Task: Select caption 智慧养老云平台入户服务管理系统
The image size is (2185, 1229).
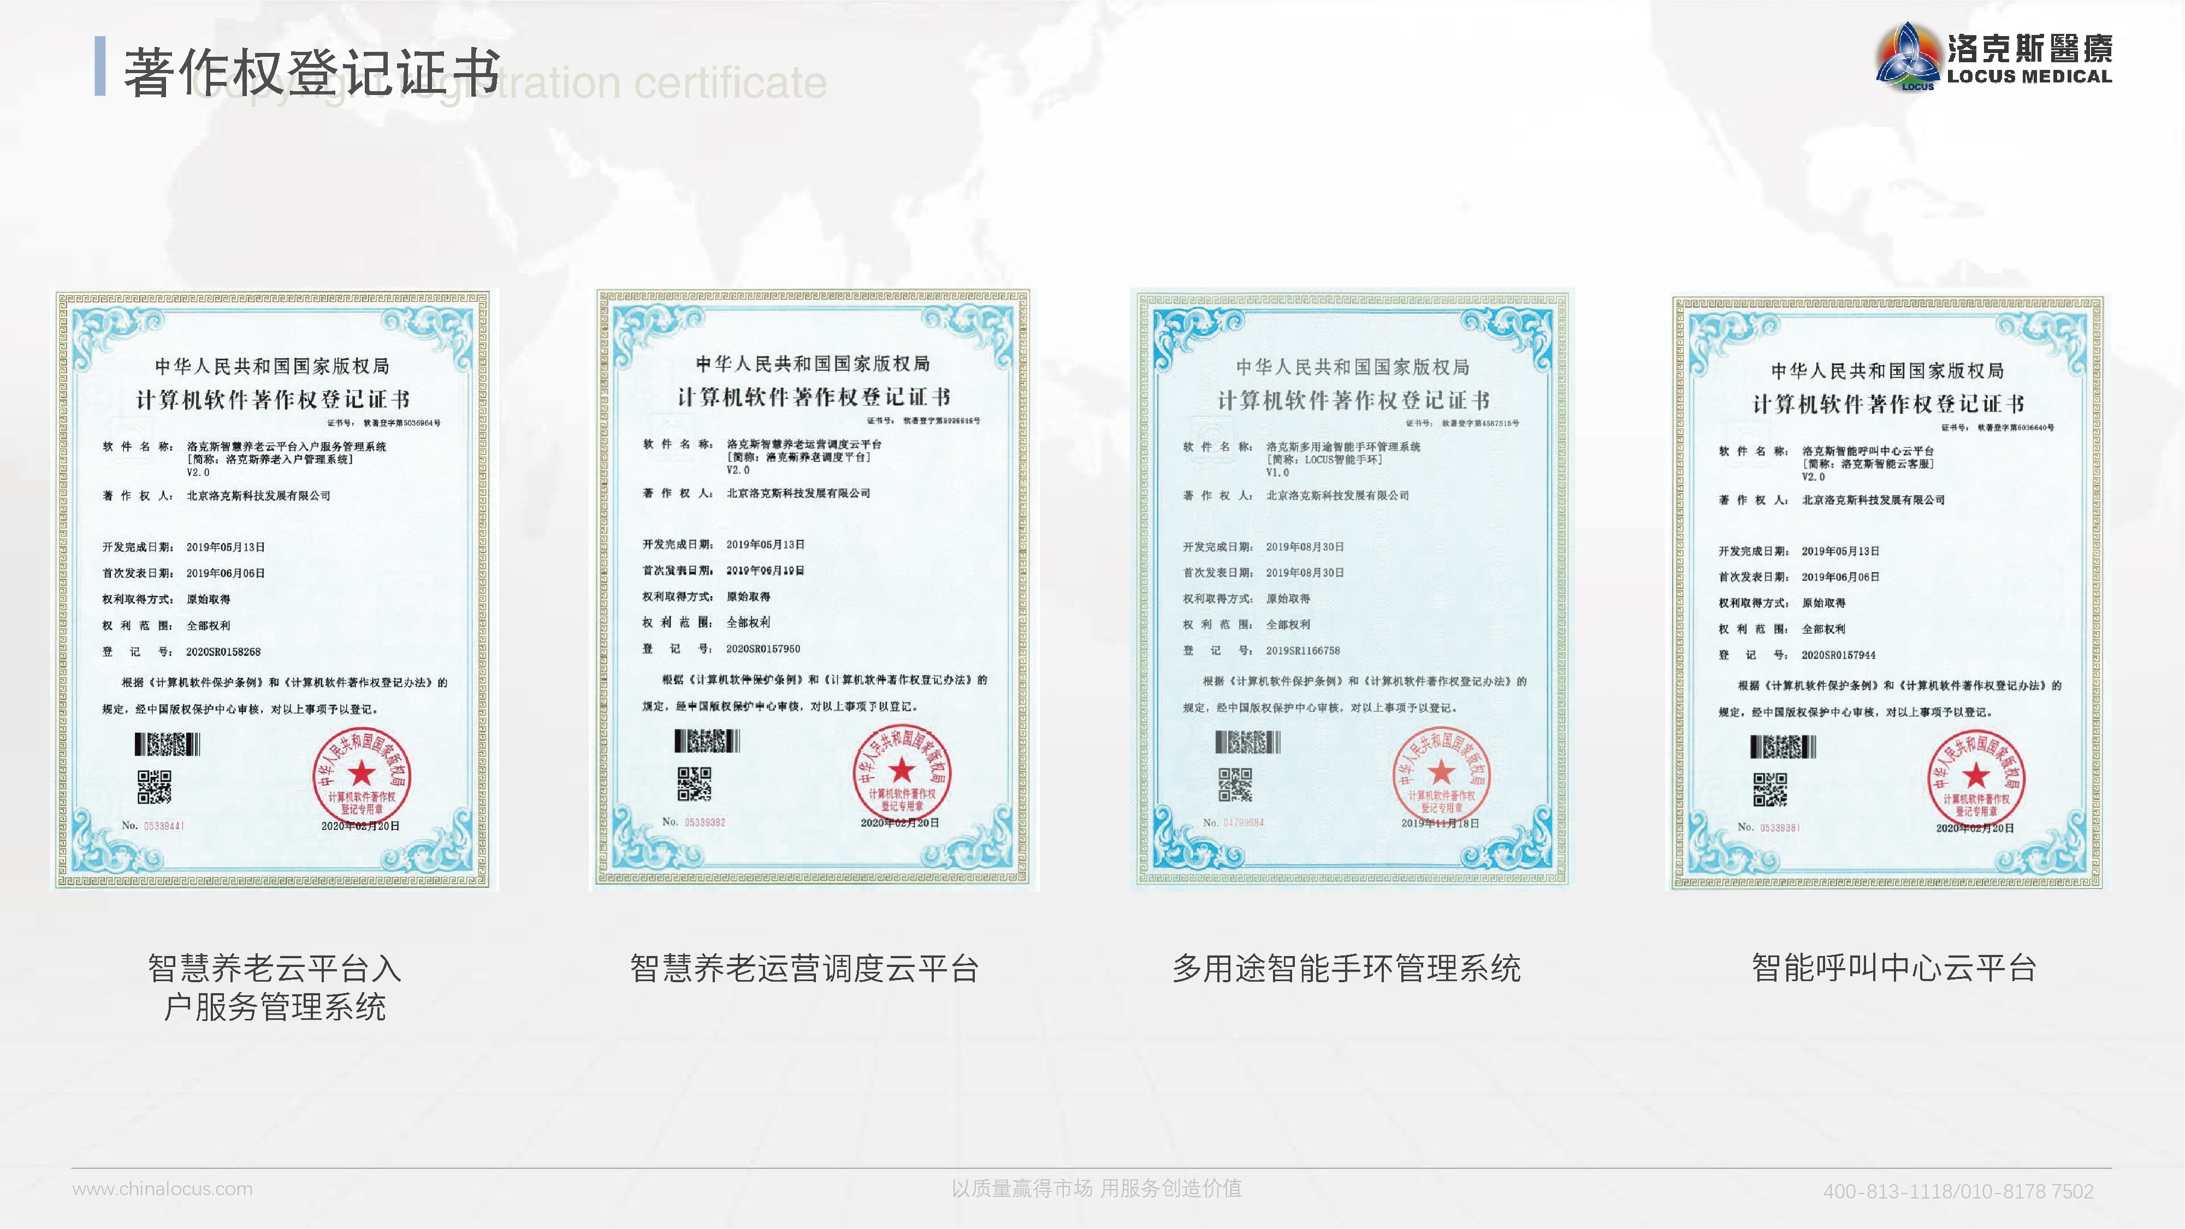Action: [x=274, y=987]
